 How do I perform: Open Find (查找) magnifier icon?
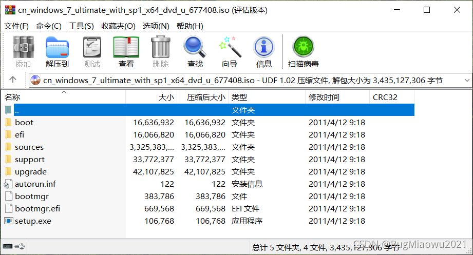coord(195,47)
